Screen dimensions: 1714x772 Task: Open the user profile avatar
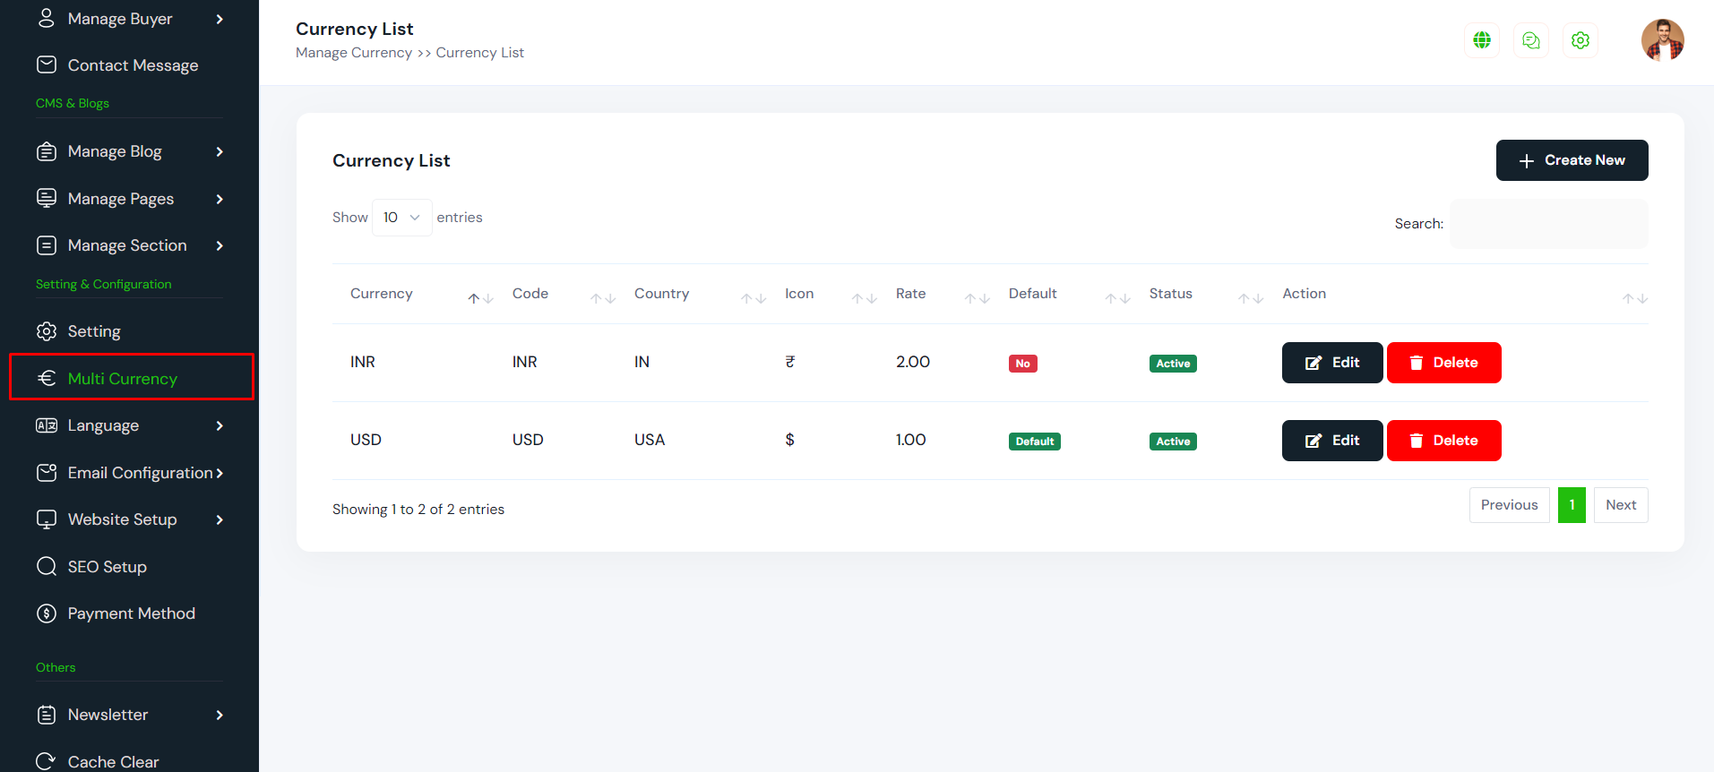[1662, 40]
